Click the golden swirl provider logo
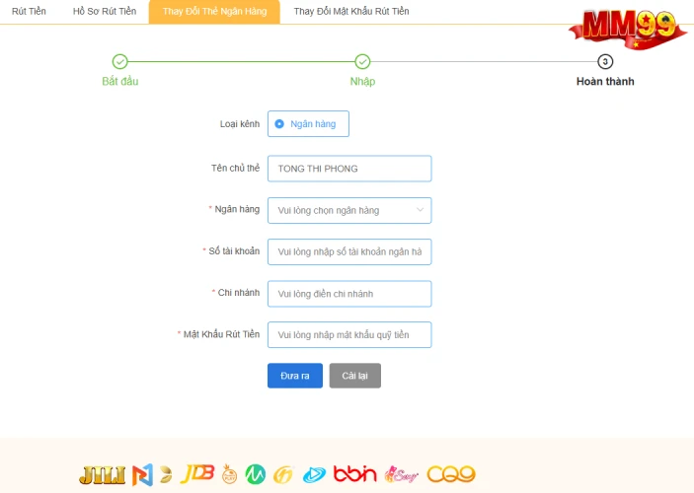This screenshot has height=493, width=694. [283, 475]
